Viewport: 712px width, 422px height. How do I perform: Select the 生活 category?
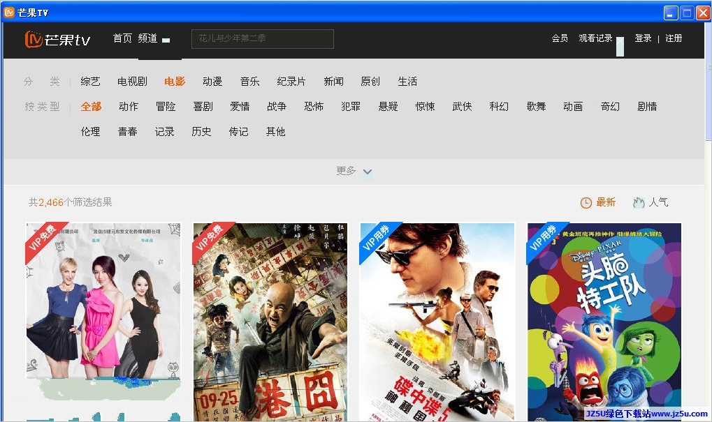point(407,81)
